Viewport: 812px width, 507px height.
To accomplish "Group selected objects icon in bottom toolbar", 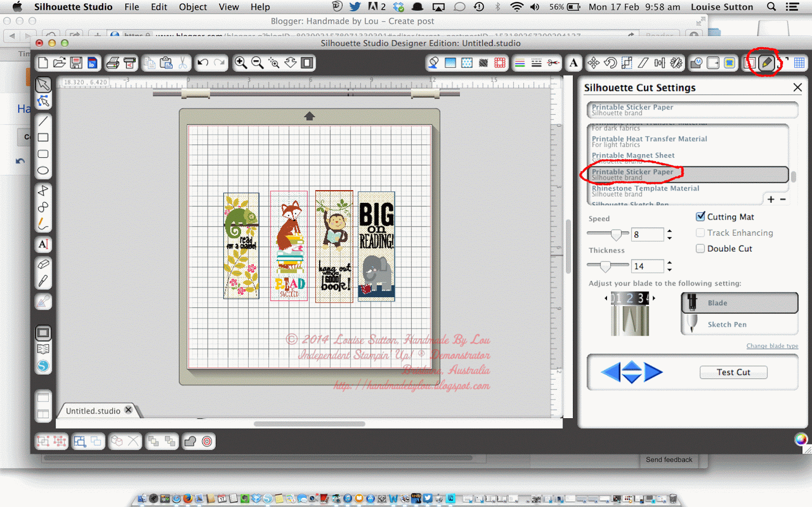I will coord(43,441).
